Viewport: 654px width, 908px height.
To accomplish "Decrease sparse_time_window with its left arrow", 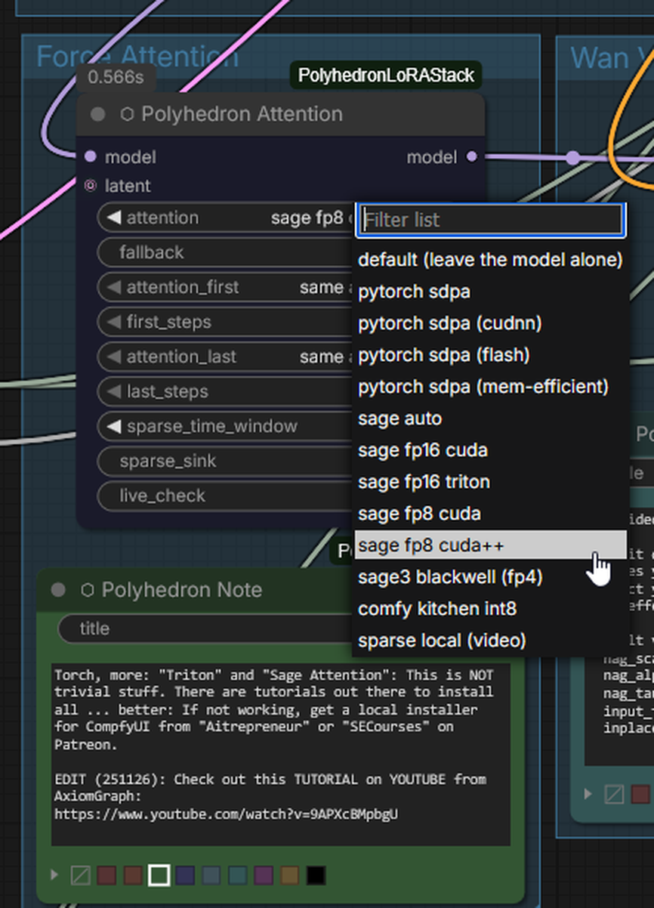I will coord(114,426).
